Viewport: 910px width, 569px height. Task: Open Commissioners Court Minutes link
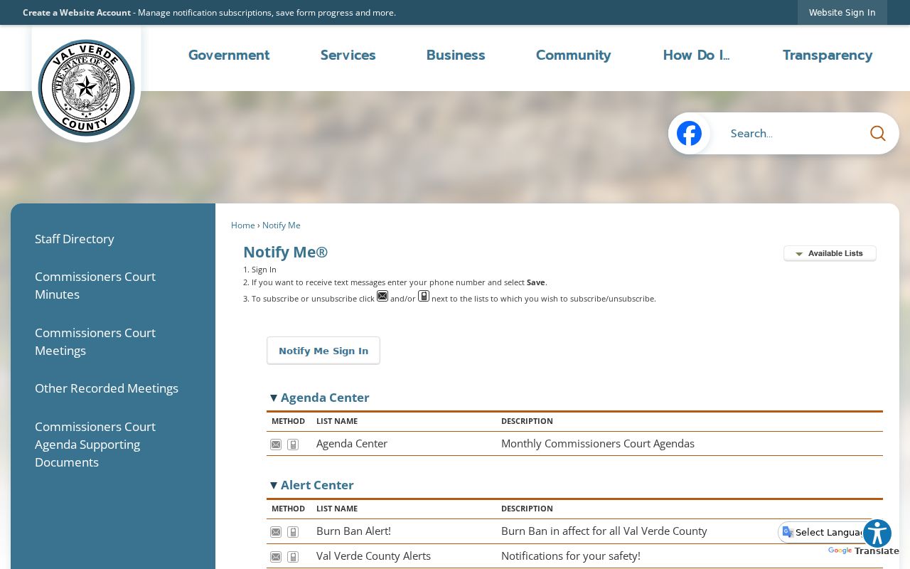95,285
